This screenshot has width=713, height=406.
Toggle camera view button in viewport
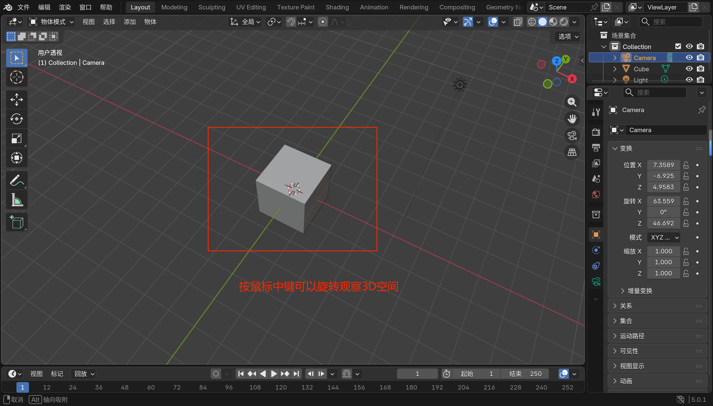coord(572,136)
